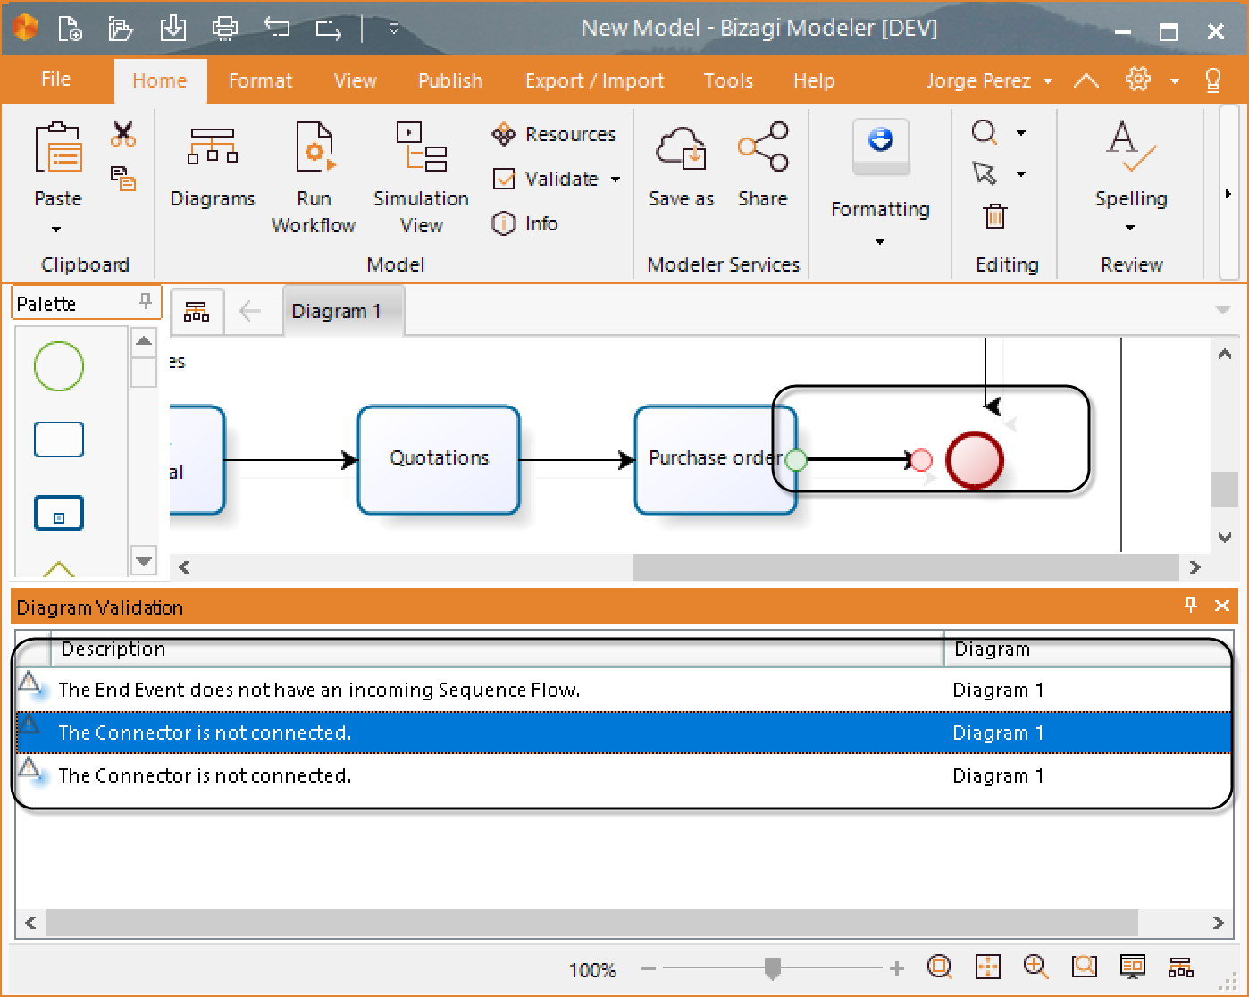Select the Diagram 1 tab
The image size is (1249, 997).
click(344, 311)
